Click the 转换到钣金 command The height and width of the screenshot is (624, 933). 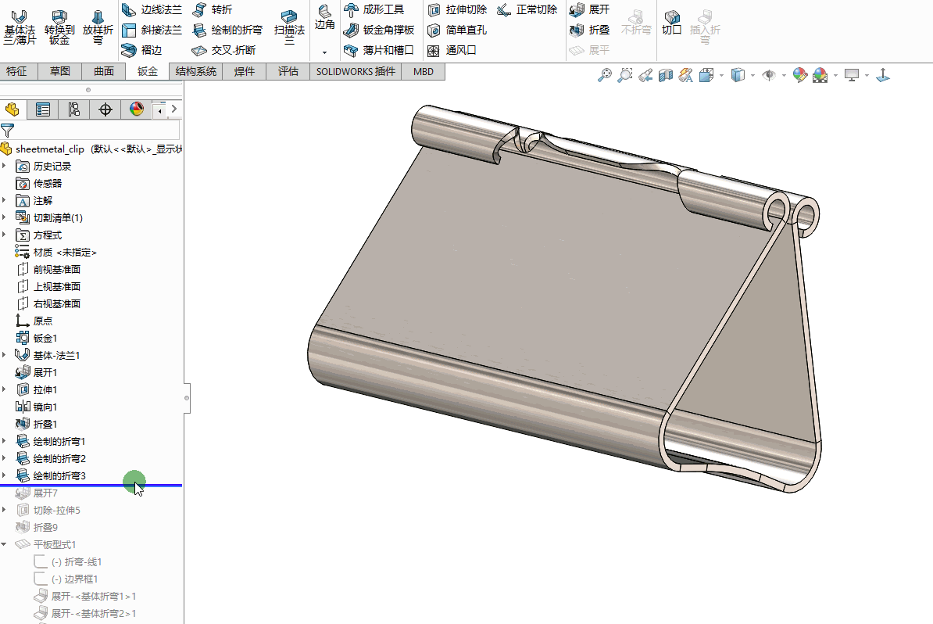pyautogui.click(x=59, y=27)
